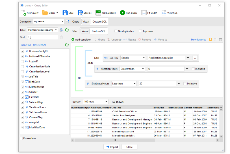This screenshot has width=230, height=154.
Task: Open the Greater than operator dropdown
Action: (x=132, y=69)
